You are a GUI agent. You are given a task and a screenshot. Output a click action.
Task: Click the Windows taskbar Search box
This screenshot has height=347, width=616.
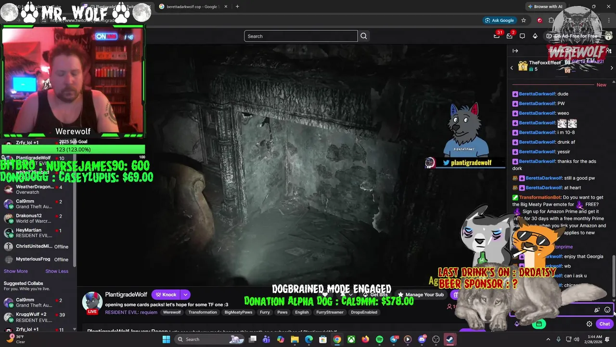pyautogui.click(x=210, y=339)
